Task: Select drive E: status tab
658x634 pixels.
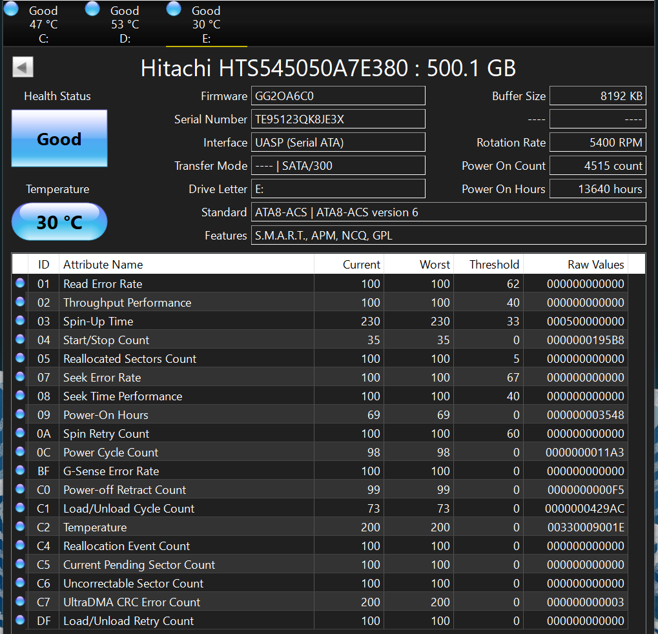Action: point(206,25)
